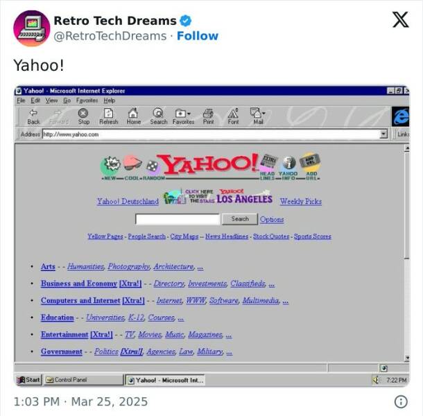Viewport: 423px width, 416px height.
Task: Click the Yahoo Search button
Action: 239,219
